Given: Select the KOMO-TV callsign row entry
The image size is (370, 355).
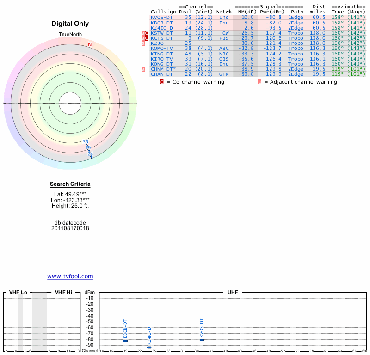Looking at the screenshot, I should pyautogui.click(x=162, y=48).
